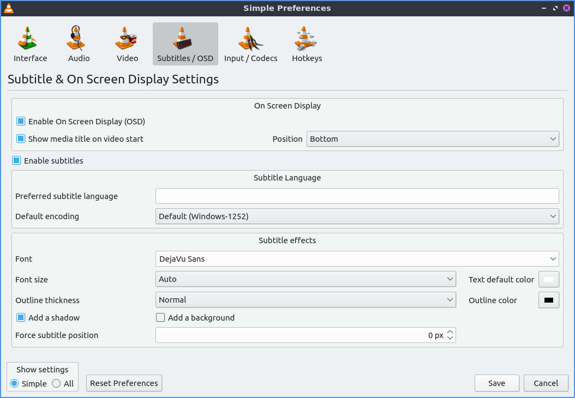Select the All settings radio button
Screen dimensions: 575x398
click(x=57, y=384)
